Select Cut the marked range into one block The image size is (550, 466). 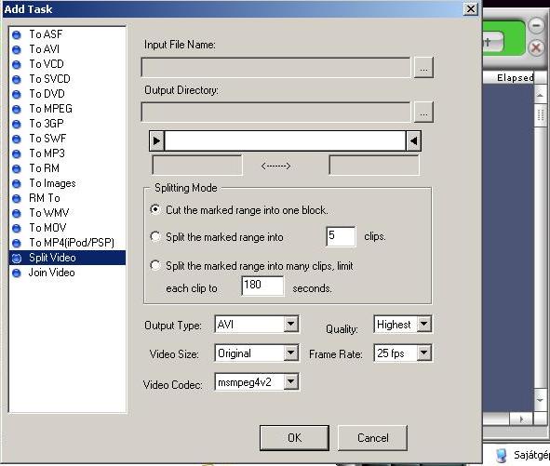pos(155,209)
